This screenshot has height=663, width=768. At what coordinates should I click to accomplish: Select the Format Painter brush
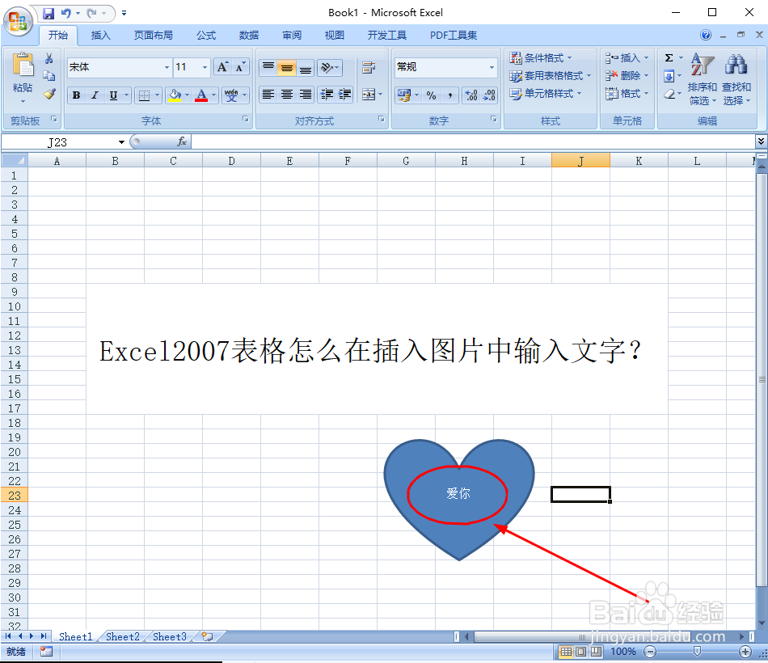49,94
